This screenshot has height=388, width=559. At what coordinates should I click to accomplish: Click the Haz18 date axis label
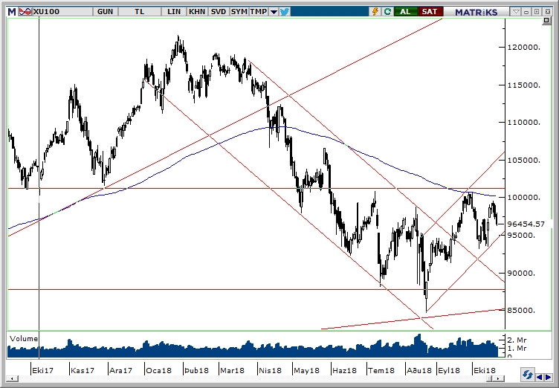point(344,370)
